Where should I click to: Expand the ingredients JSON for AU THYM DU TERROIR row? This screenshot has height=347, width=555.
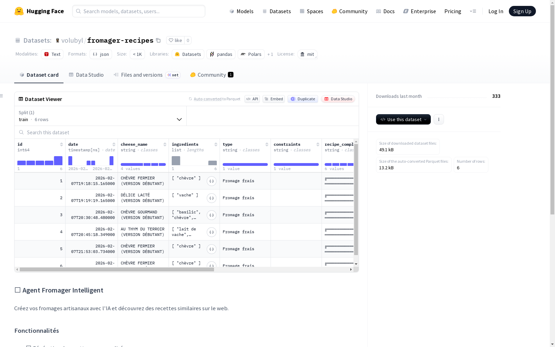tap(212, 232)
